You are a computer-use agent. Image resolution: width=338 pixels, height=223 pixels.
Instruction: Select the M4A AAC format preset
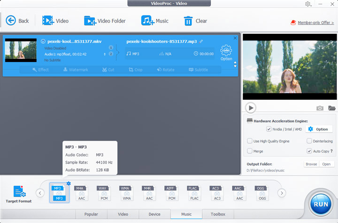(81, 193)
